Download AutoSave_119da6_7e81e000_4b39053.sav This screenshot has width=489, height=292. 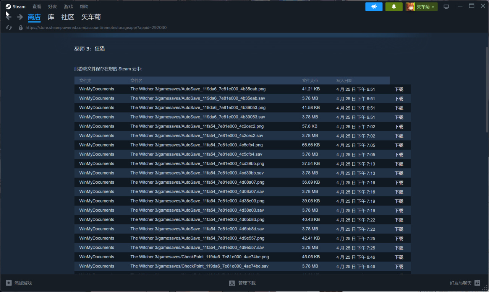[399, 117]
